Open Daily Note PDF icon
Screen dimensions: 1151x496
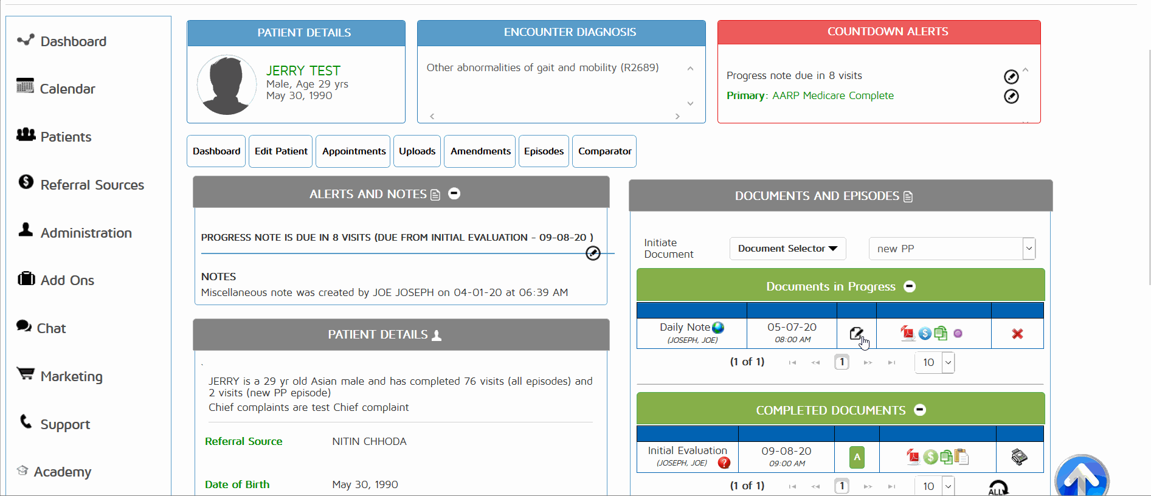coord(907,333)
